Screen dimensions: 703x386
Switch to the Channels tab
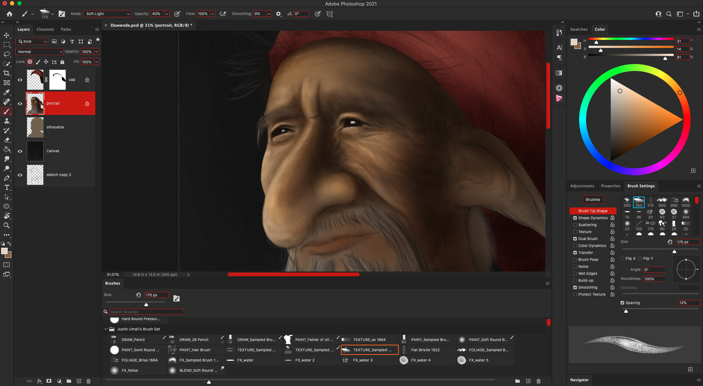coord(45,29)
